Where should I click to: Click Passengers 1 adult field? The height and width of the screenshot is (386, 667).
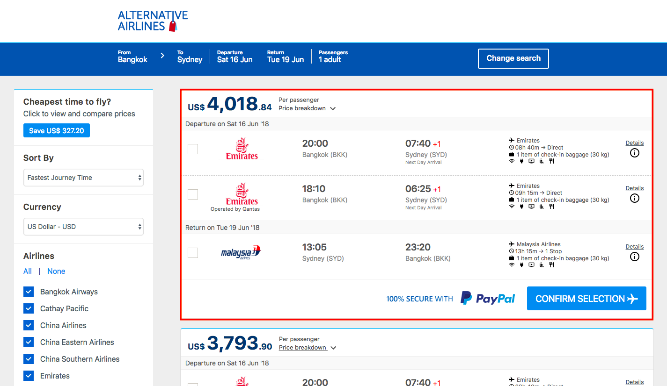(x=333, y=57)
